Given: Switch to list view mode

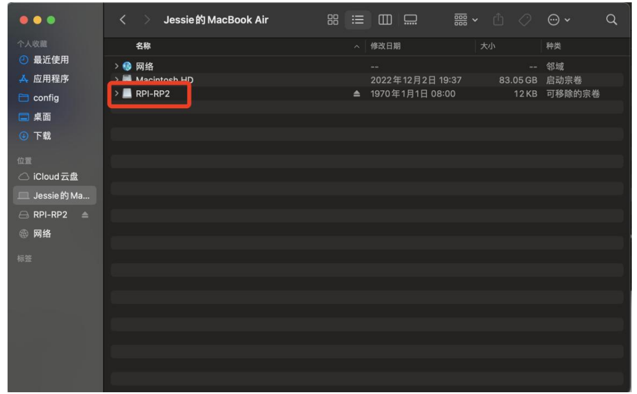Looking at the screenshot, I should tap(358, 20).
